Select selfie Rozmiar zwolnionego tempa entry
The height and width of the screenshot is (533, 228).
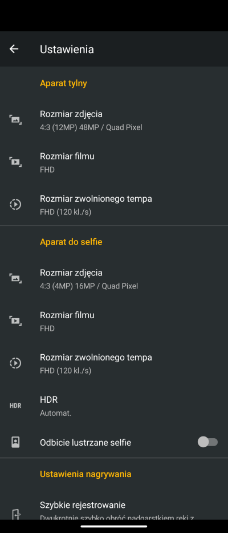coord(114,363)
